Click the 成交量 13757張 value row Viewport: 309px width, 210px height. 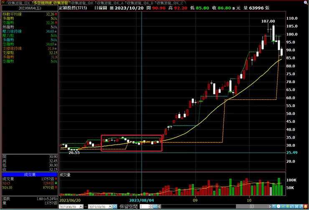30,179
